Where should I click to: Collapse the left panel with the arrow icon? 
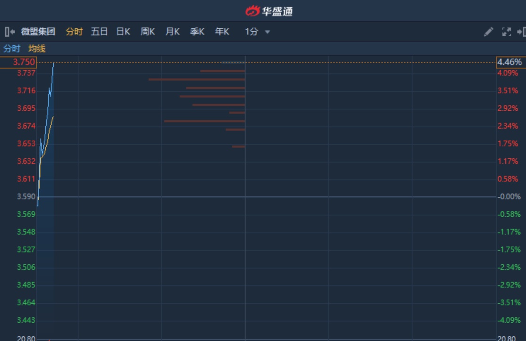click(10, 32)
